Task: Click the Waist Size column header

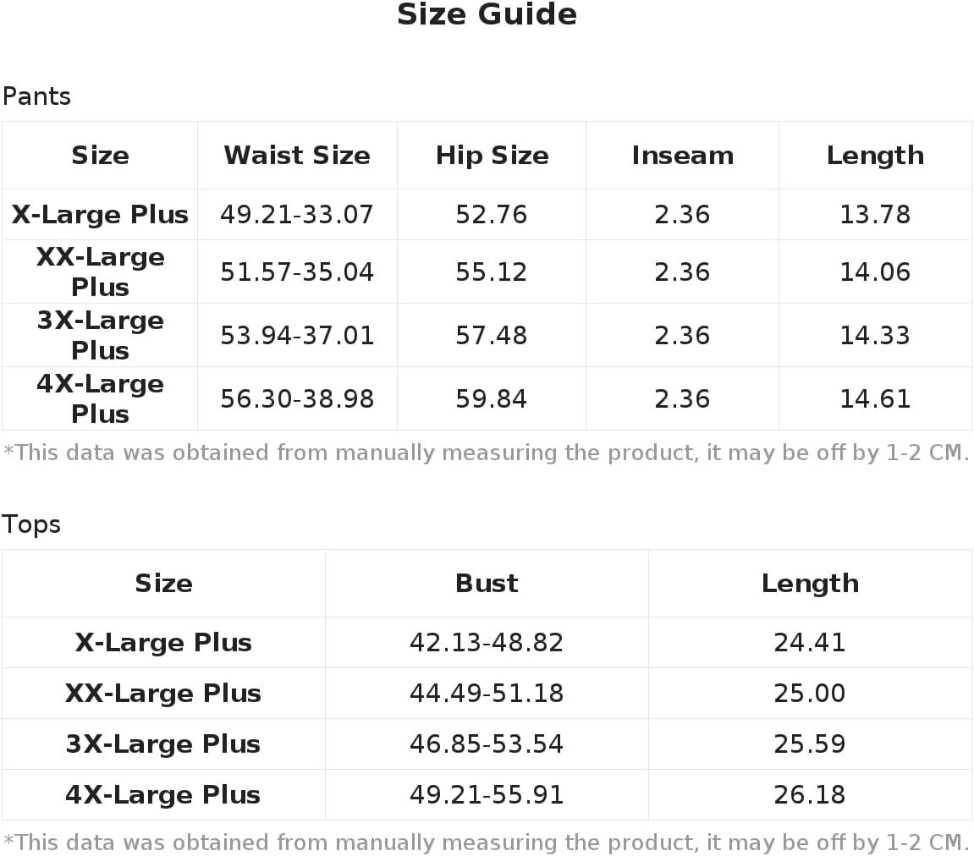Action: click(x=297, y=155)
